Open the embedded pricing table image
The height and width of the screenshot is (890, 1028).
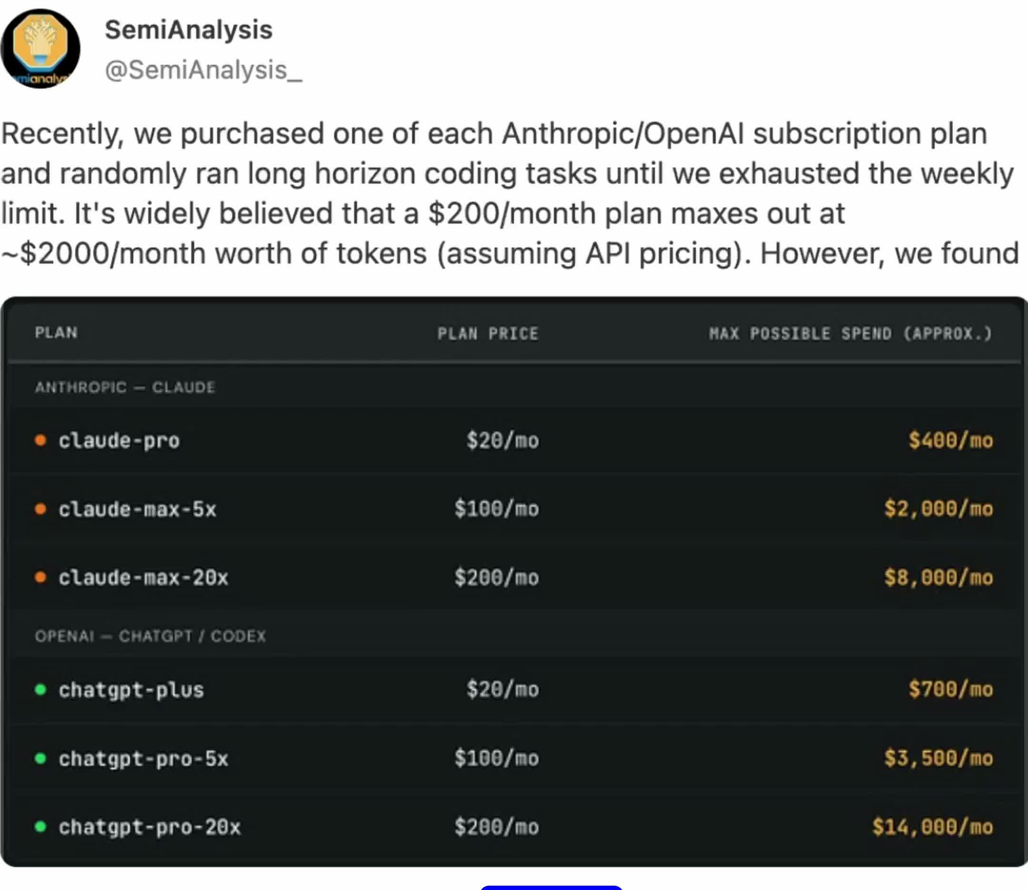click(x=514, y=582)
